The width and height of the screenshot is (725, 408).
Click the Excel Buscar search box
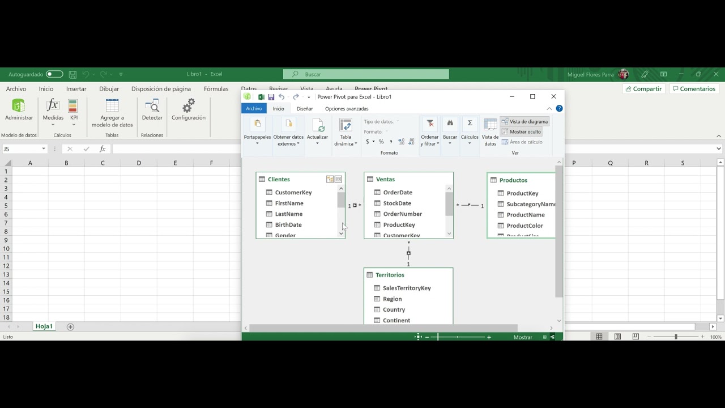366,74
